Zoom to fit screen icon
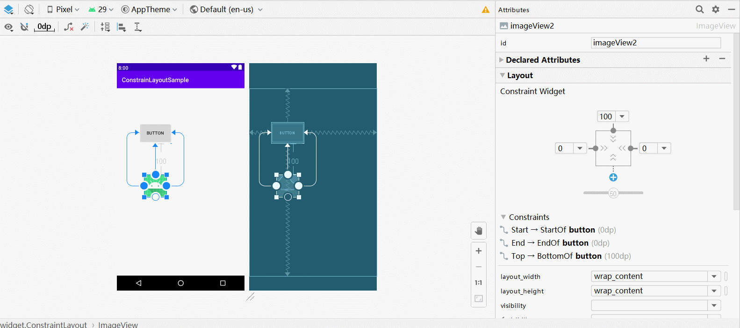 (x=479, y=299)
